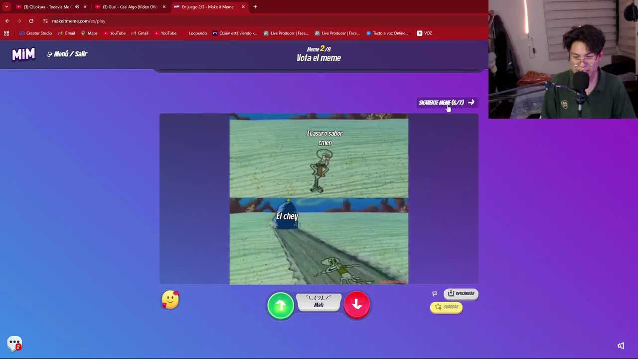This screenshot has height=359, width=638.
Task: Open a new browser tab
Action: [255, 7]
